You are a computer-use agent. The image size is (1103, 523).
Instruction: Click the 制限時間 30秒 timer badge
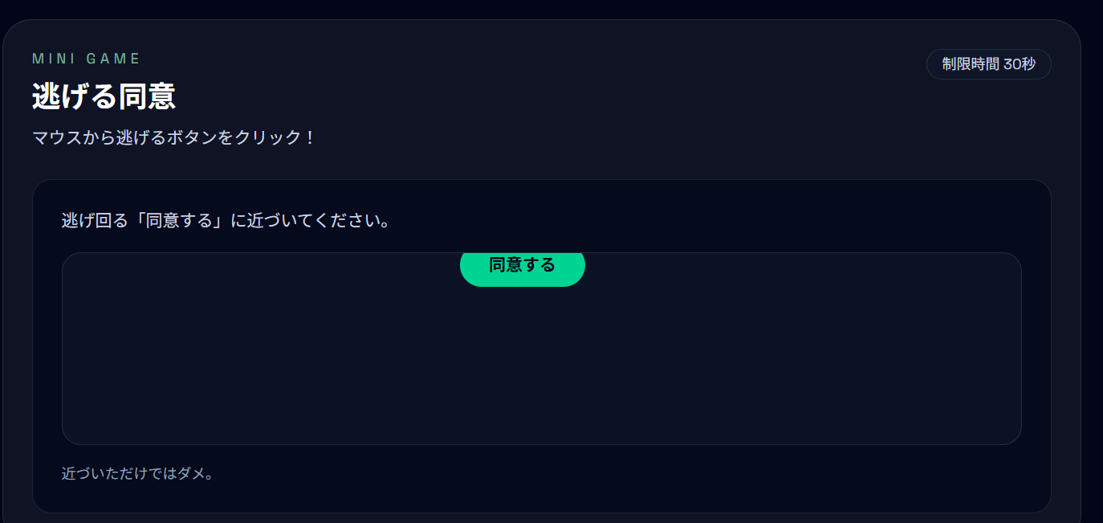(988, 64)
